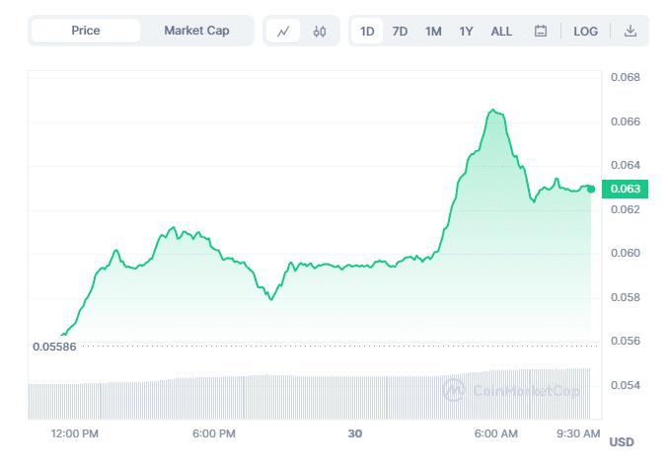Click the 12:00 PM axis label

point(75,433)
